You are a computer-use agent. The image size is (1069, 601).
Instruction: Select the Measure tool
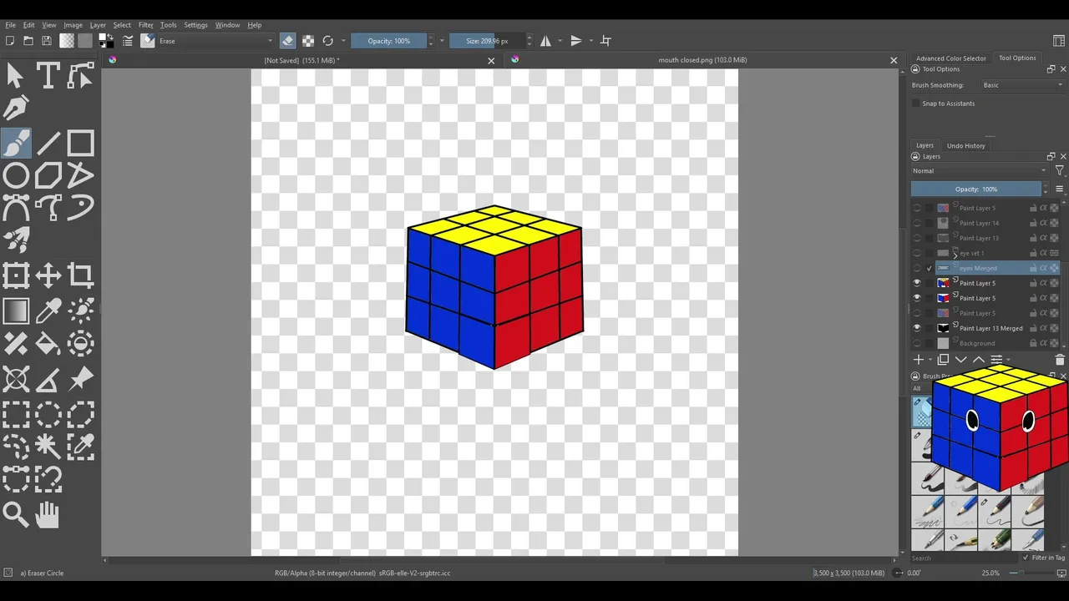tap(48, 379)
